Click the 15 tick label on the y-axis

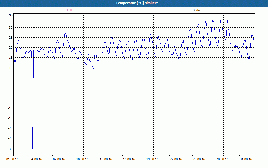click(11, 58)
